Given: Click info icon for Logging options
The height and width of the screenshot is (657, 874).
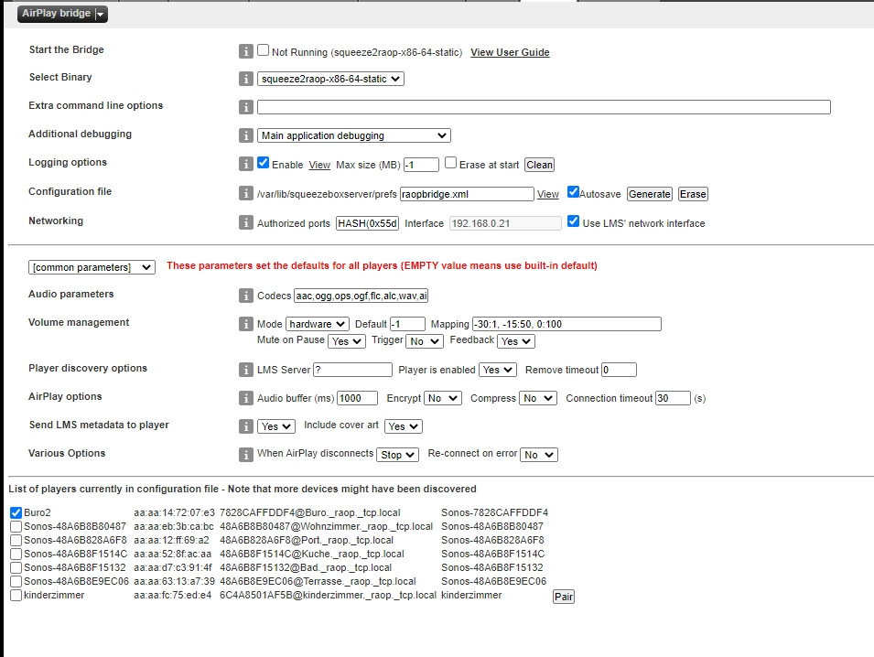Looking at the screenshot, I should coord(246,164).
